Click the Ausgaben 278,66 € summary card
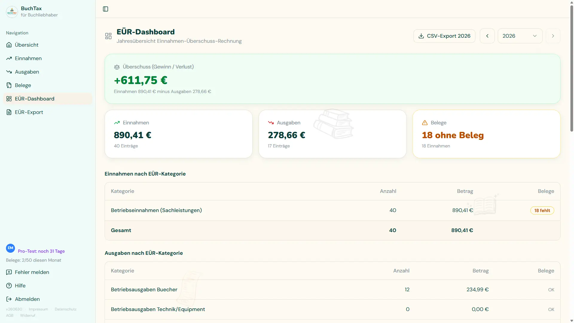Viewport: 574px width, 323px height. (332, 134)
